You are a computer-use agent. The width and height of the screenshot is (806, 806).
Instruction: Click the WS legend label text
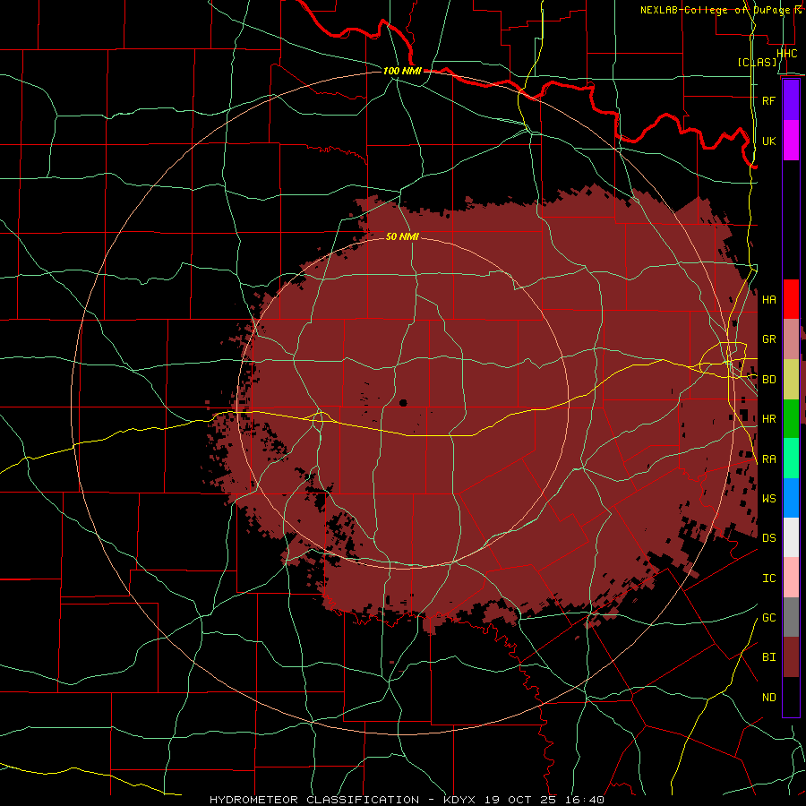[x=769, y=499]
